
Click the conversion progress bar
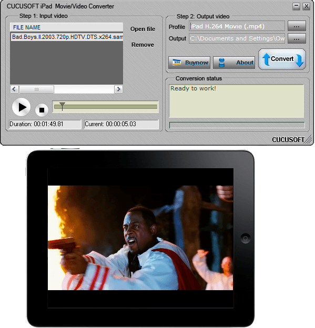[x=237, y=125]
